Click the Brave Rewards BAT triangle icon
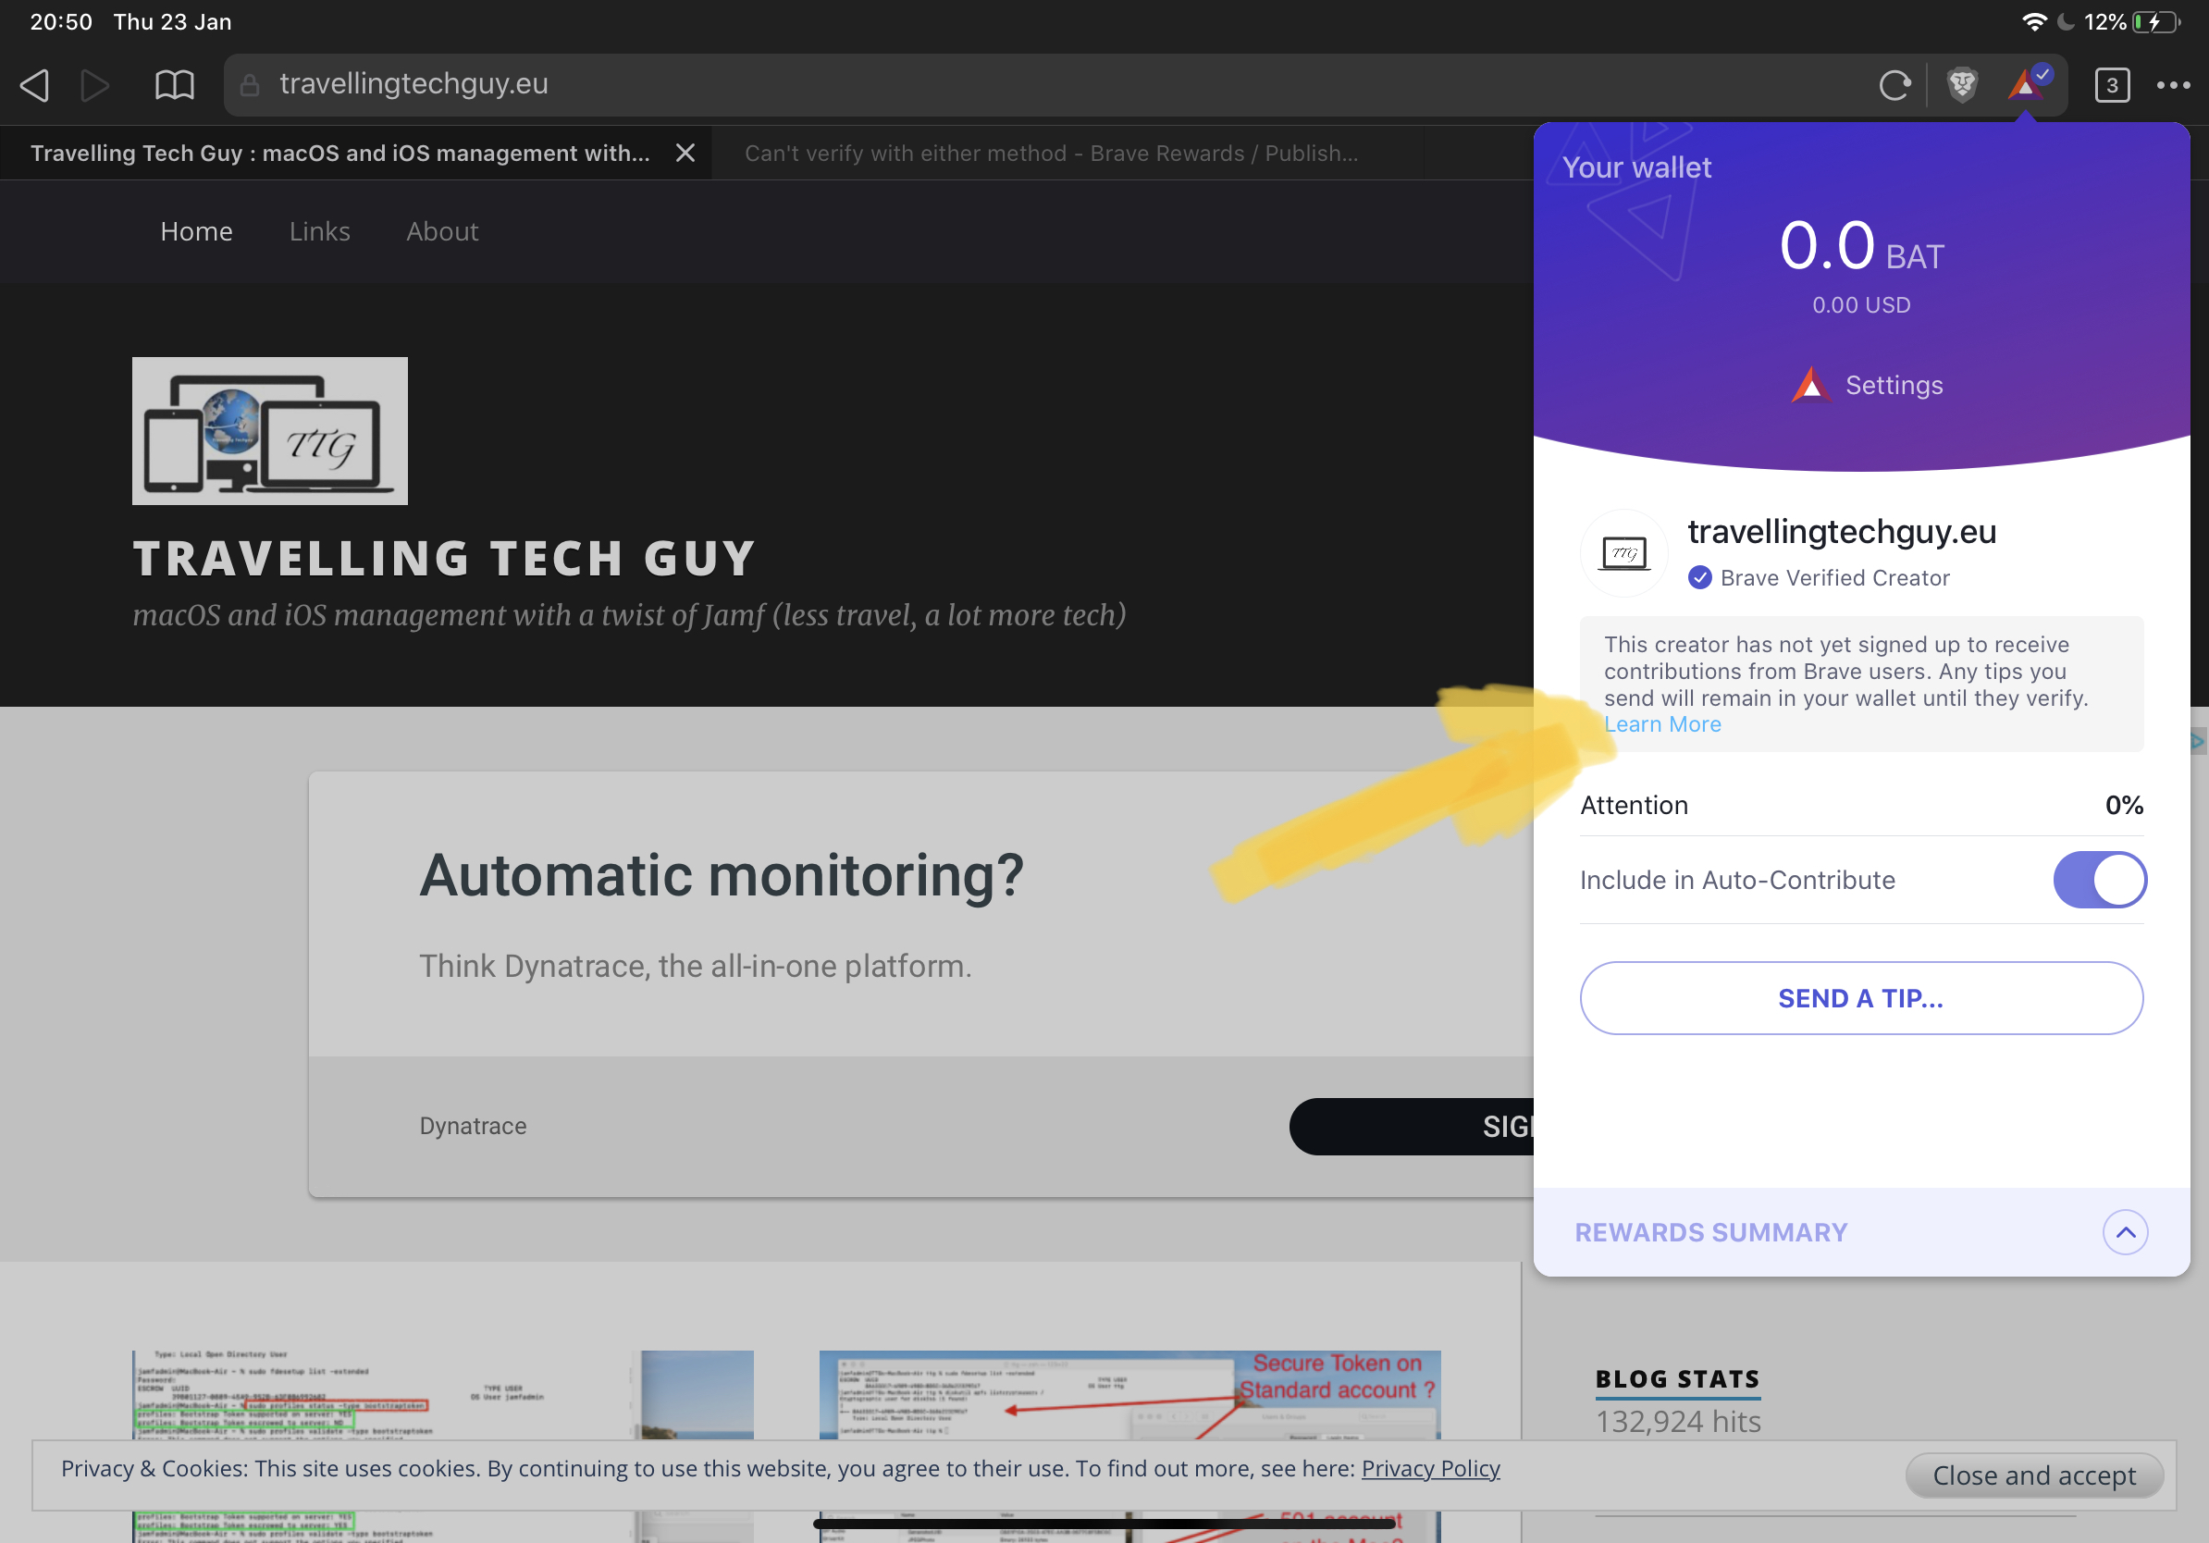2209x1543 pixels. (2028, 83)
